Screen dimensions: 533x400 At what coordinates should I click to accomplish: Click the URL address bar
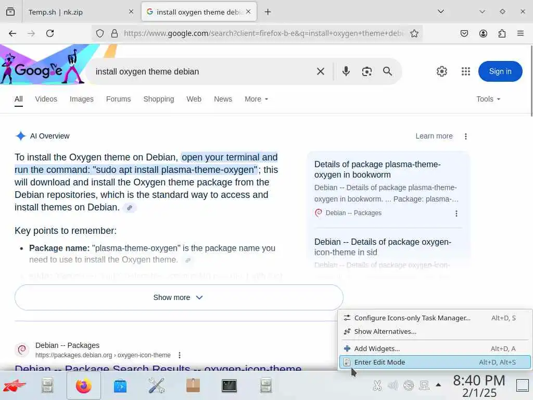(x=263, y=33)
